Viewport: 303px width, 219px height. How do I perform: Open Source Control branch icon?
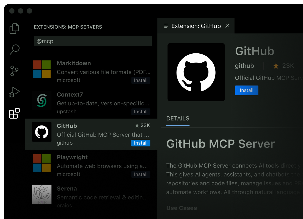(x=14, y=71)
